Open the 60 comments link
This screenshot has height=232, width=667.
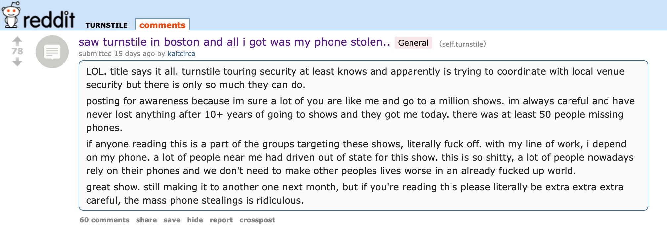coord(104,220)
